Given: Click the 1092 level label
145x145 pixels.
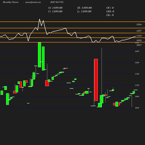Looking at the screenshot, I should (x=139, y=40).
